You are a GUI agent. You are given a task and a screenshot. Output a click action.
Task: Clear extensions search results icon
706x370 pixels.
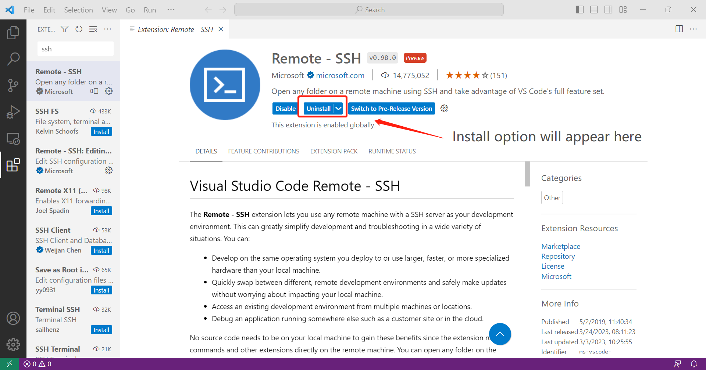[93, 29]
